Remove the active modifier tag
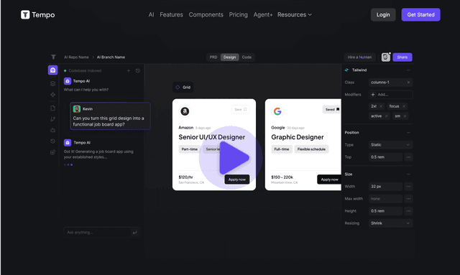Viewport: 460px width, 275px height. [x=387, y=116]
